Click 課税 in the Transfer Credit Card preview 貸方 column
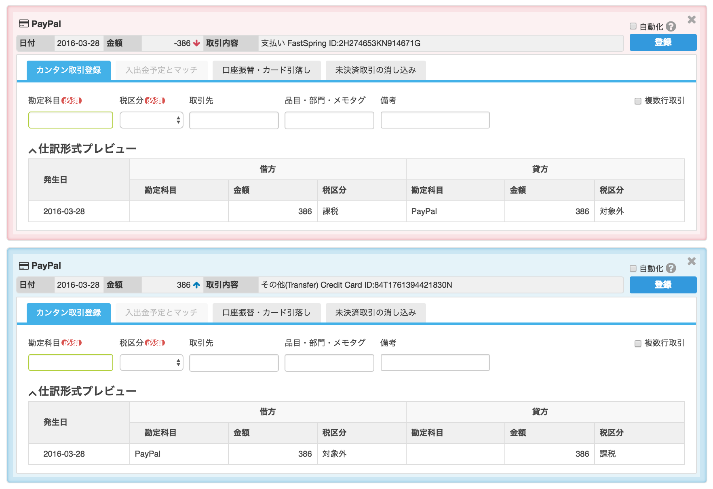The width and height of the screenshot is (713, 489). point(608,454)
